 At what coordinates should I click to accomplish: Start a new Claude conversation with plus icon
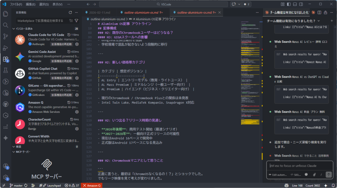tap(331, 21)
